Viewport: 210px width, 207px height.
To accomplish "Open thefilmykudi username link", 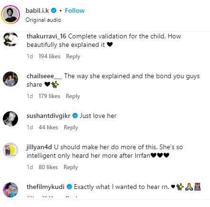I will [45, 187].
